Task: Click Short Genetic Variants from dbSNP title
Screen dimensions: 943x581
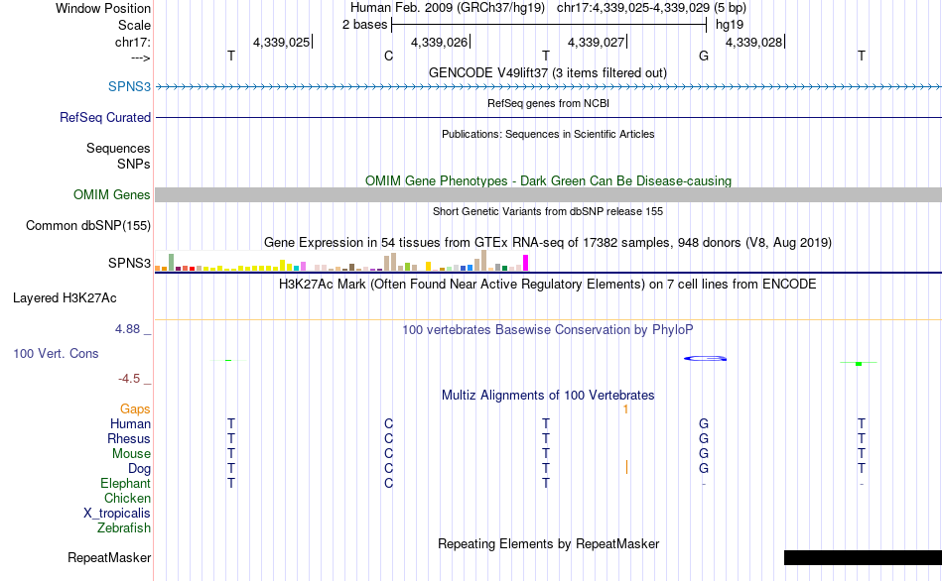Action: [x=548, y=211]
